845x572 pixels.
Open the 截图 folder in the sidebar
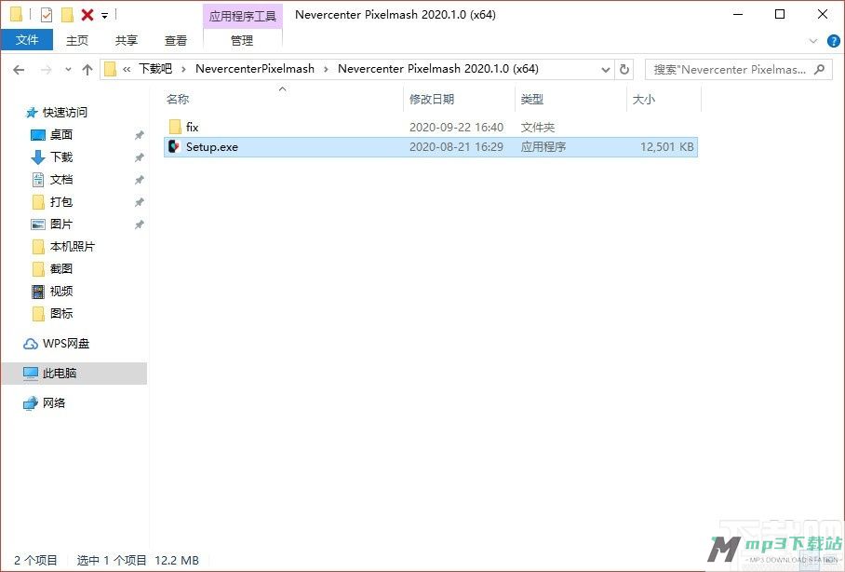pos(61,268)
